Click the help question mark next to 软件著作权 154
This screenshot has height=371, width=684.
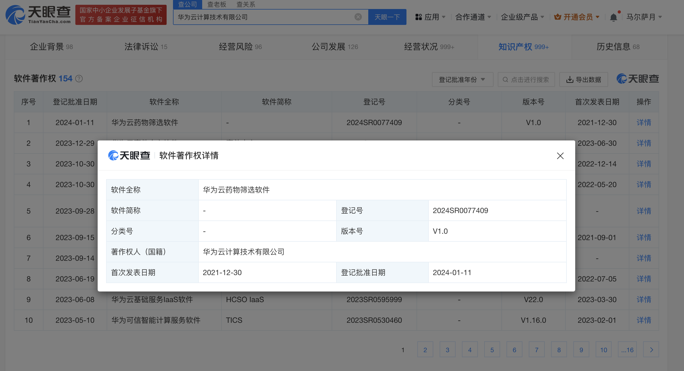click(79, 79)
